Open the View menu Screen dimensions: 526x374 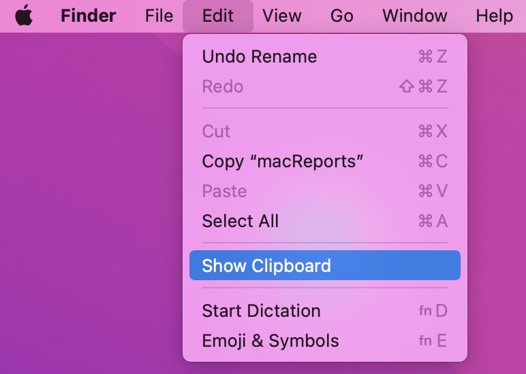(x=281, y=16)
